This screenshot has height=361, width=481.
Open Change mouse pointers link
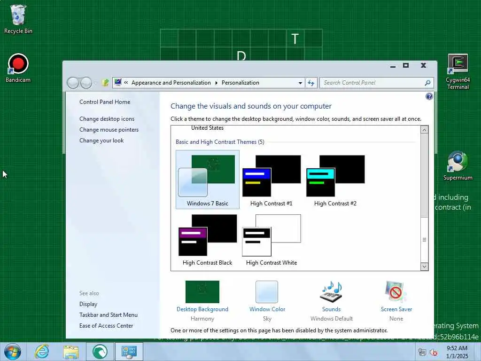pos(109,130)
